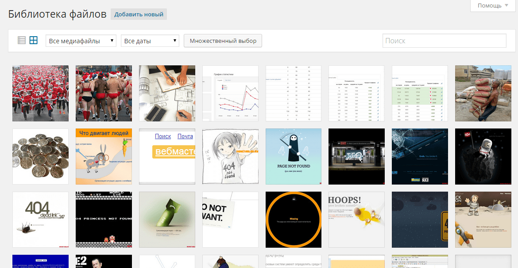This screenshot has width=518, height=268.
Task: Open the grim reaper 'PAGE NOT FOUND' thumbnail
Action: click(294, 157)
